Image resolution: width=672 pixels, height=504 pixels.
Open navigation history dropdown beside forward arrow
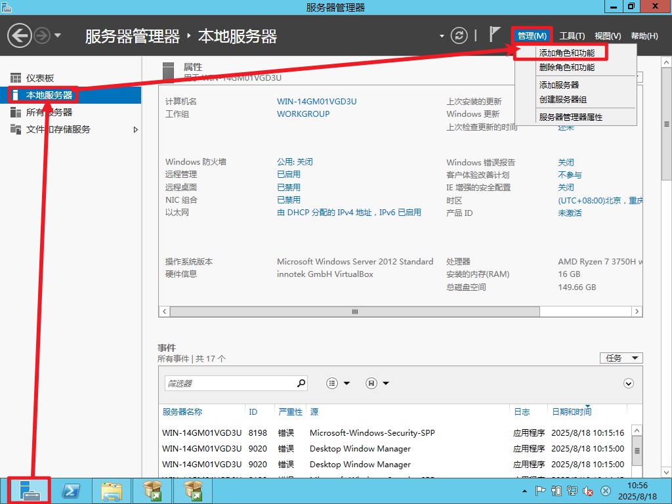(x=58, y=35)
